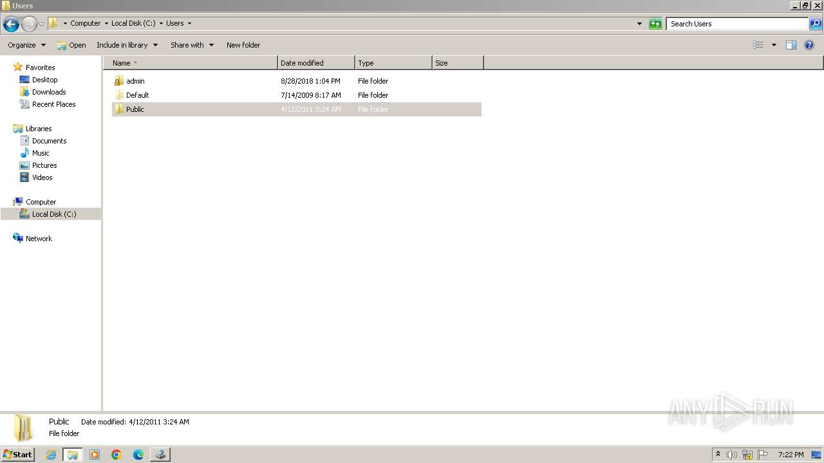Click Default folder date 7/14/2009 8:17 AM

click(311, 95)
